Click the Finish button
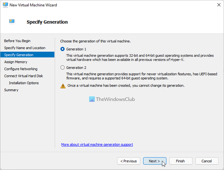Viewport: 224px width, 170px height. 180,161
